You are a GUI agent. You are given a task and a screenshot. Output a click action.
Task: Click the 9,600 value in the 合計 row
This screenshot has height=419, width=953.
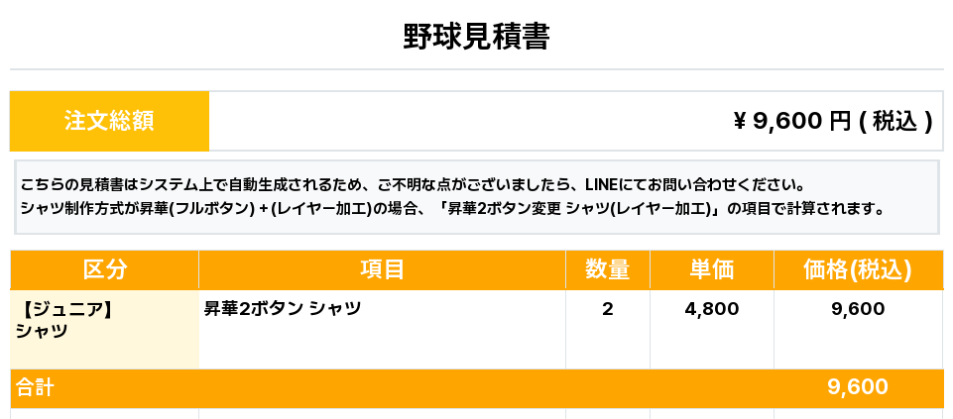858,388
